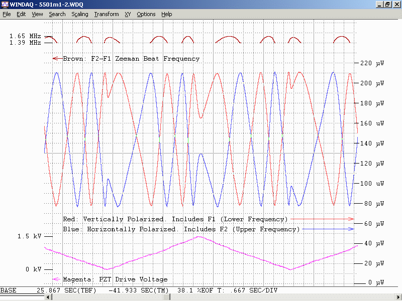Open the View menu

click(37, 14)
